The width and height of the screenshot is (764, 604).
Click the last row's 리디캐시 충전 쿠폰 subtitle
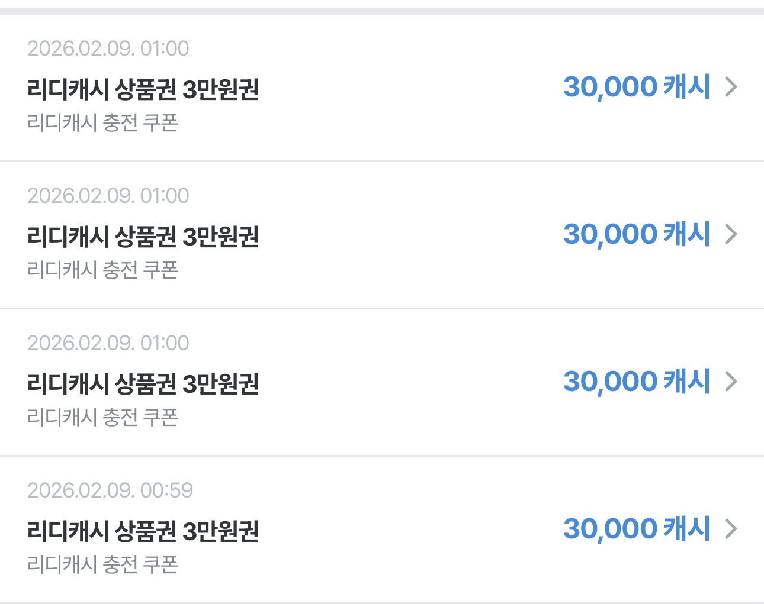102,565
